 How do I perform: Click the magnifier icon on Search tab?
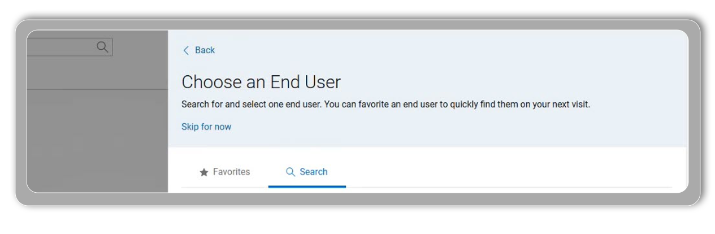point(291,172)
